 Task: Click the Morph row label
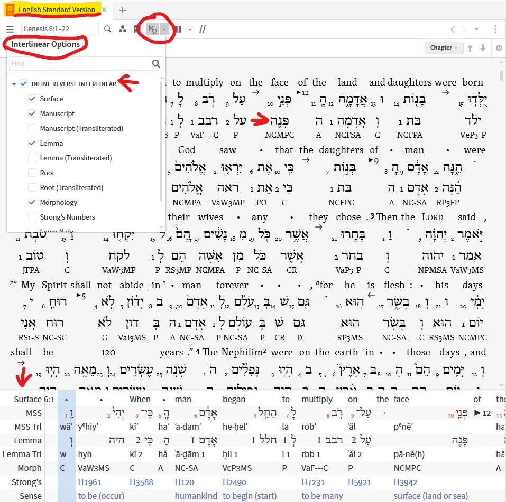point(30,468)
